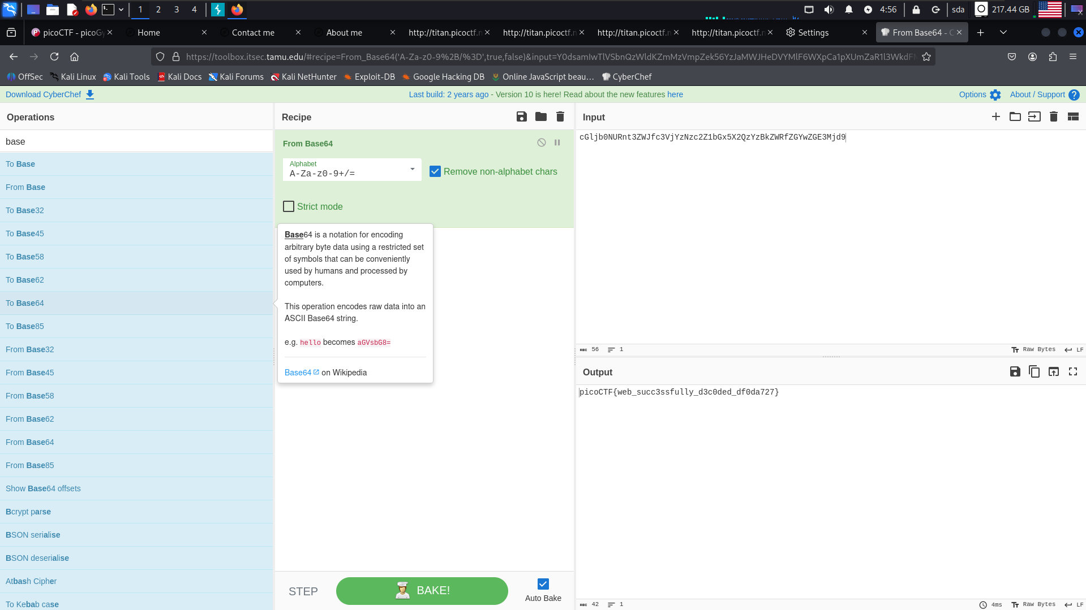The height and width of the screenshot is (610, 1086).
Task: Set breakpoint on From Base64 operation
Action: (x=557, y=143)
